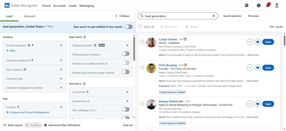Open Leads in top navigation
Viewport: 286px width, 131px height.
click(73, 6)
